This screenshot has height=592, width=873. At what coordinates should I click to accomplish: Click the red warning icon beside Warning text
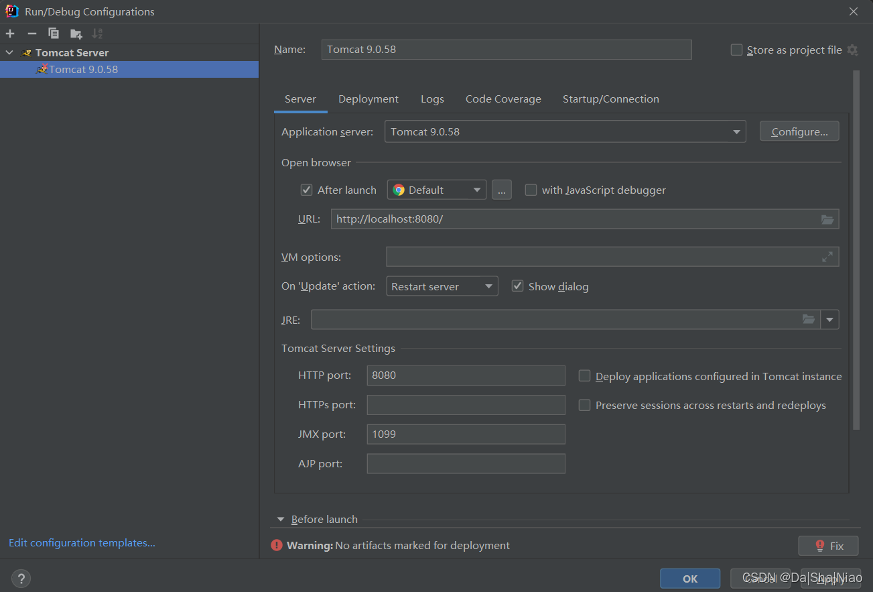pyautogui.click(x=277, y=545)
